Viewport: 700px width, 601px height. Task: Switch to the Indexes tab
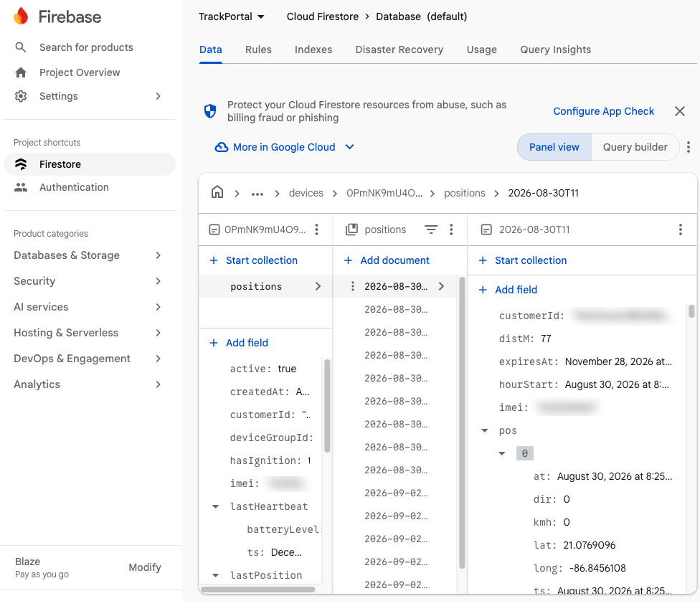pyautogui.click(x=313, y=49)
